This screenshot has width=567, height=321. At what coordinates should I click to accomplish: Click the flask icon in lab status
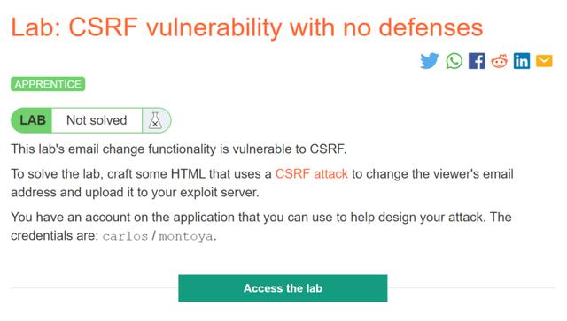pyautogui.click(x=155, y=120)
